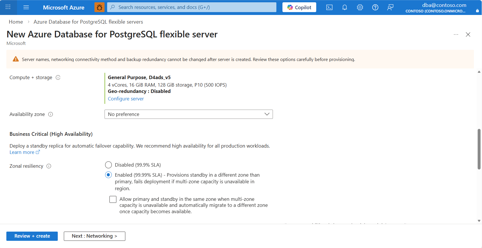Show info tooltip for Zonal resiliency
The height and width of the screenshot is (248, 482).
point(49,166)
